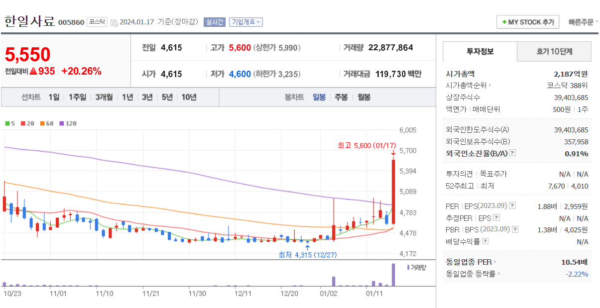Select the 주봉 candlestick chart
The height and width of the screenshot is (308, 600).
[341, 98]
